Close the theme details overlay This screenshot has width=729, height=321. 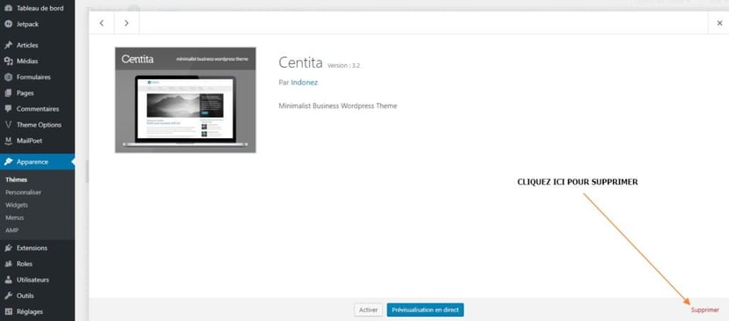coord(719,23)
